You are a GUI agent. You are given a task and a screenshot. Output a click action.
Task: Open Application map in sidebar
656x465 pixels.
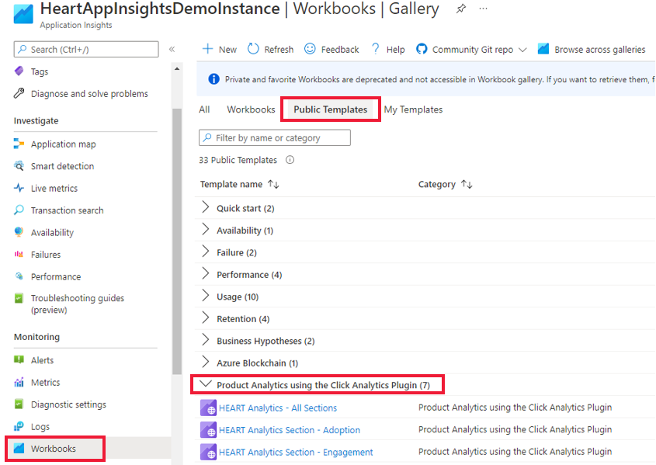pyautogui.click(x=63, y=144)
